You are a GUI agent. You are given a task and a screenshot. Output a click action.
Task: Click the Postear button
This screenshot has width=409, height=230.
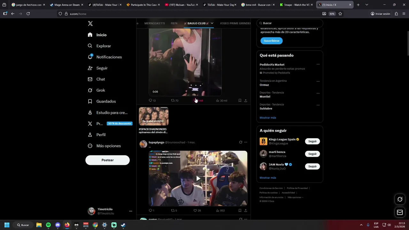(x=107, y=160)
